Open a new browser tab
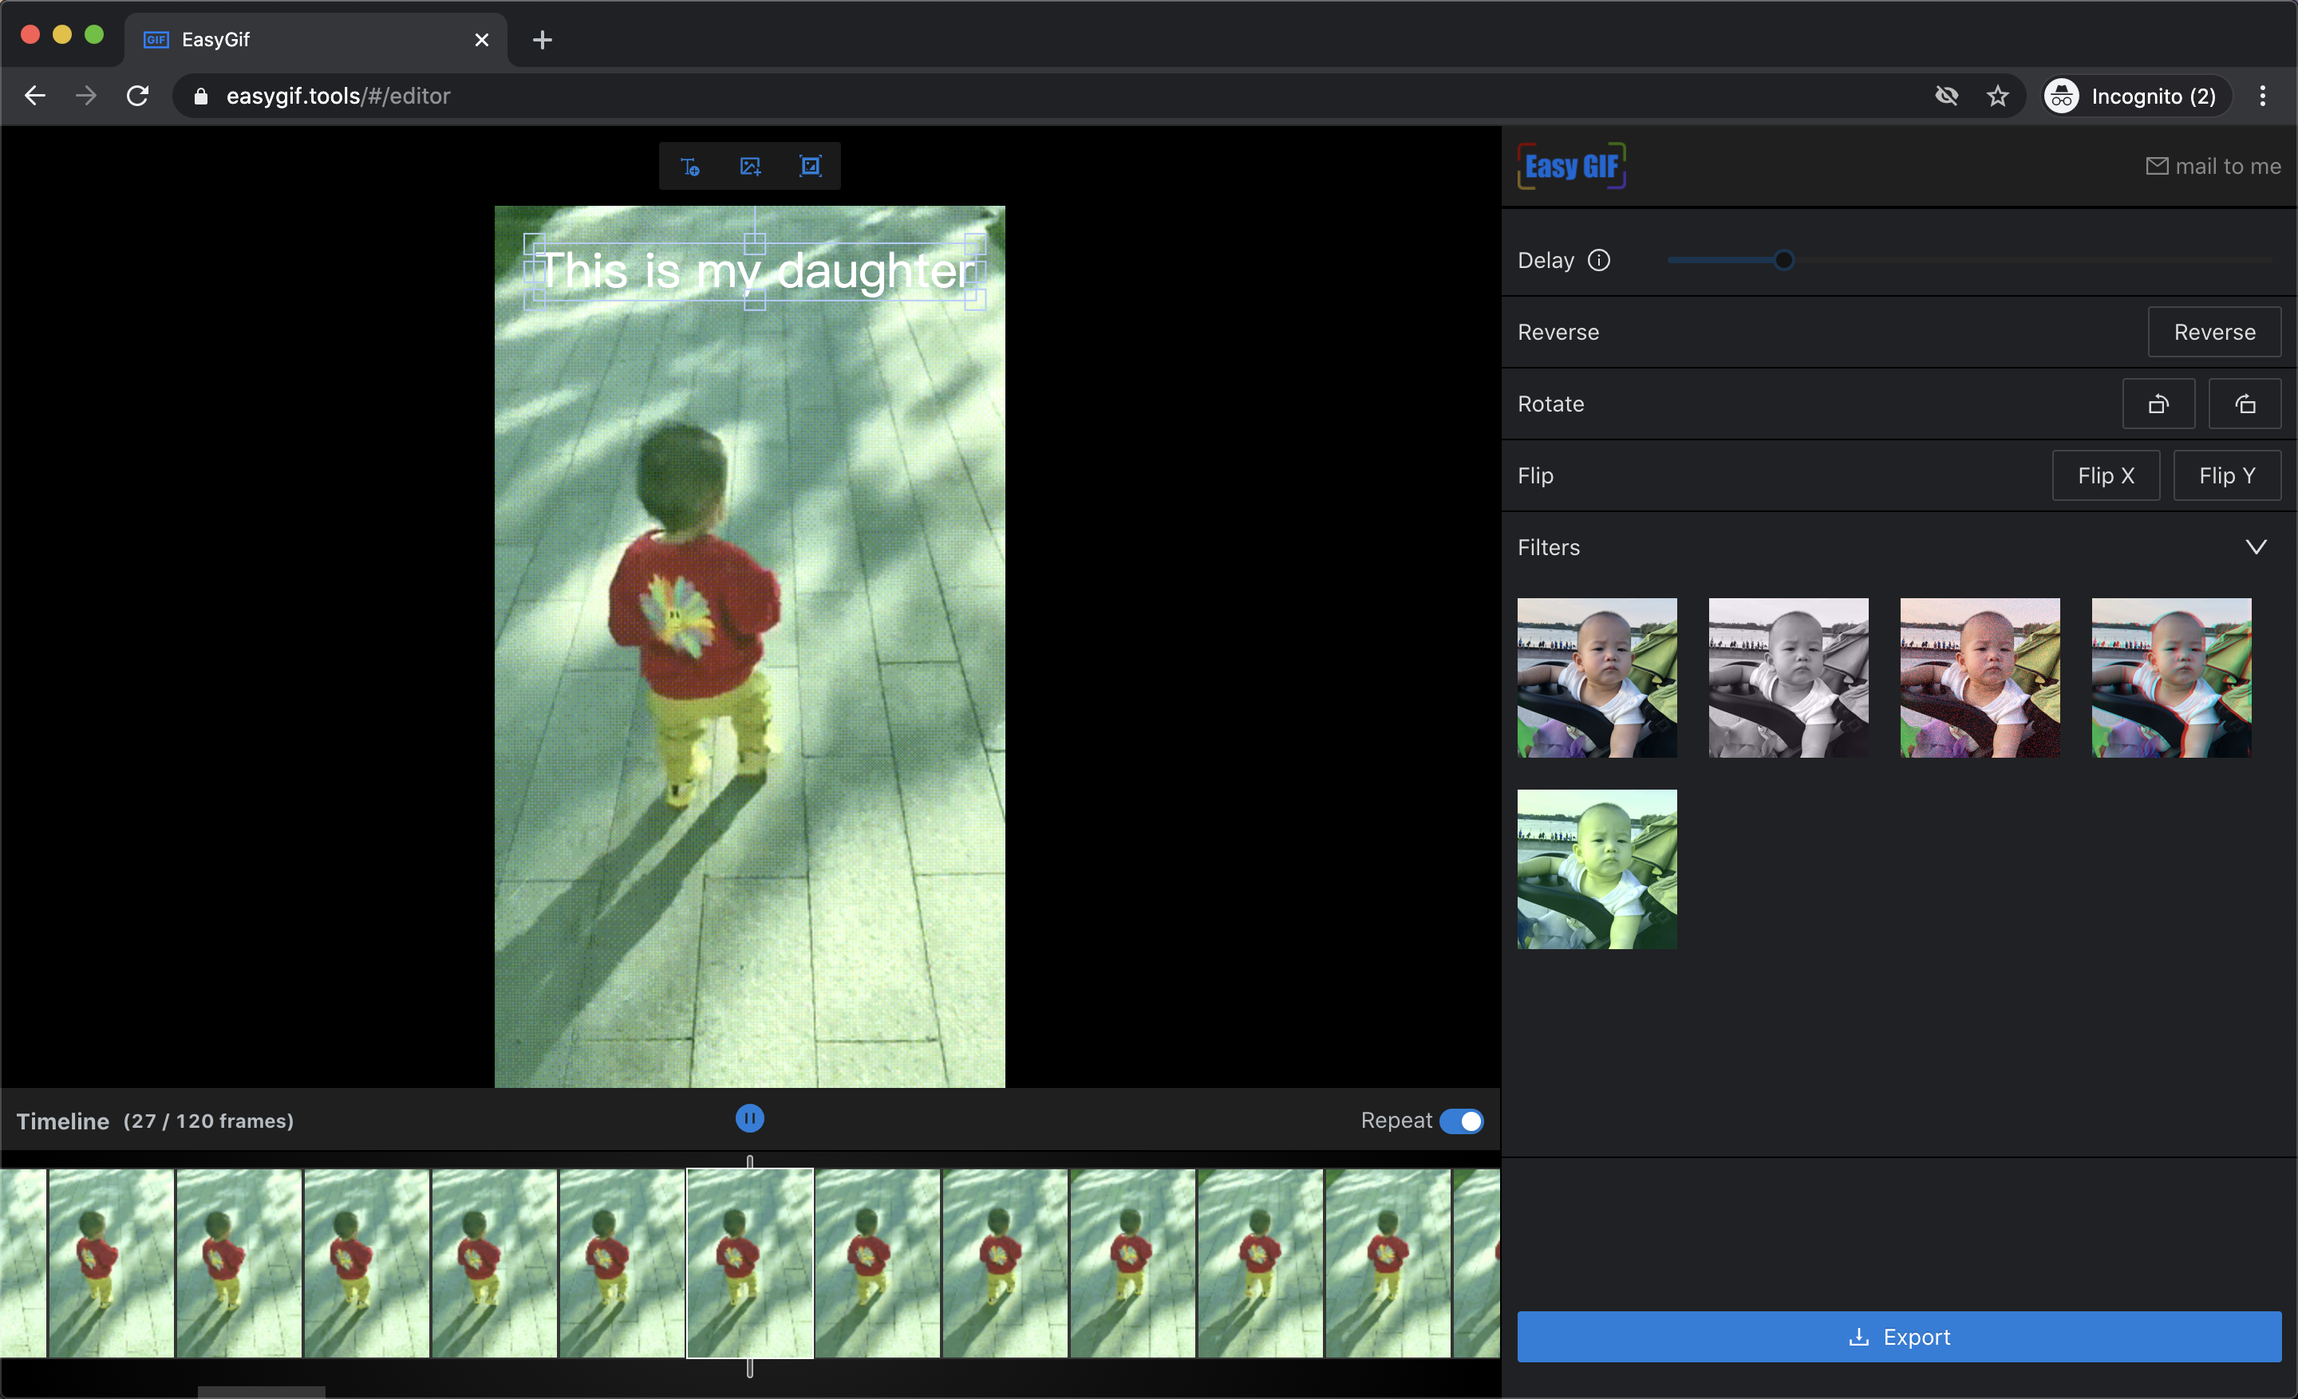 pos(542,39)
